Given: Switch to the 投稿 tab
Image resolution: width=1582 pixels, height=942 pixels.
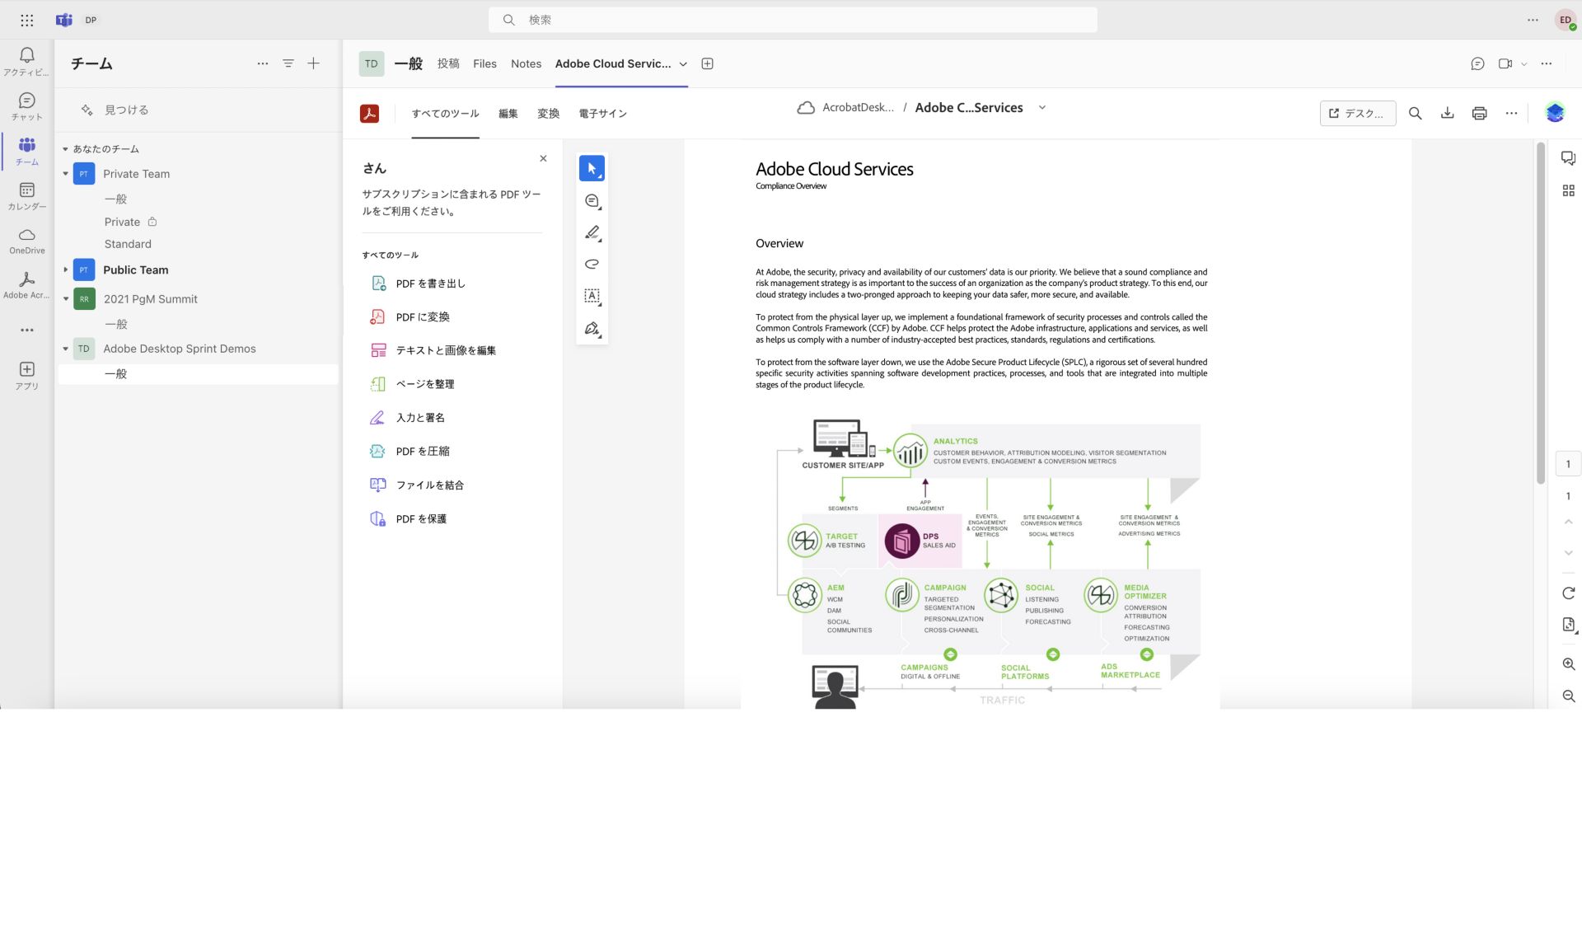Looking at the screenshot, I should click(x=448, y=63).
